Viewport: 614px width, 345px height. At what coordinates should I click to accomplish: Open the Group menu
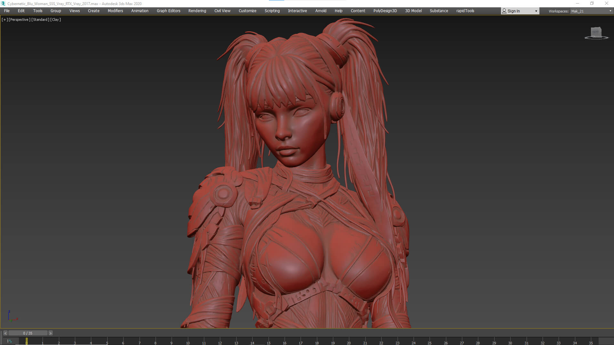point(56,11)
